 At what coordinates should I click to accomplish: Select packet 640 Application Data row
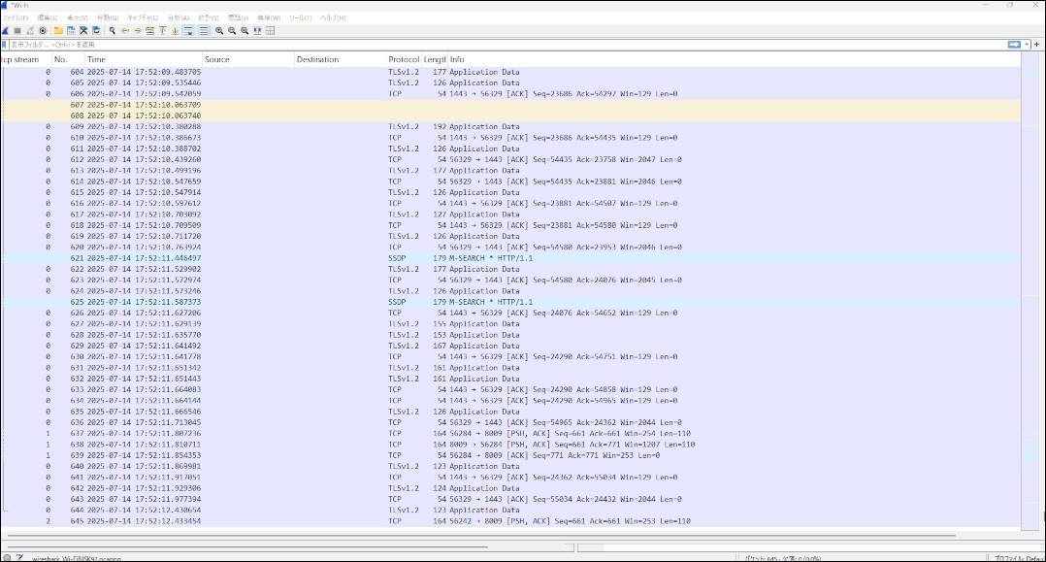point(511,466)
